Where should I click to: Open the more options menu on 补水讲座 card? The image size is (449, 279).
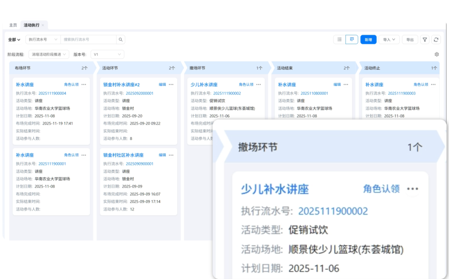pos(84,84)
